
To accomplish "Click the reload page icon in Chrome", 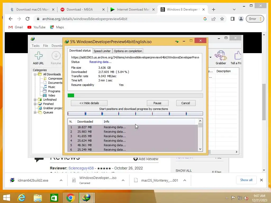I will (28, 19).
